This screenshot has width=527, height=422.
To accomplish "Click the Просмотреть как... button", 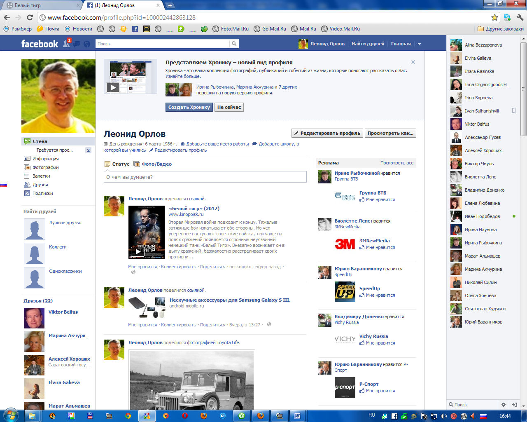I will [390, 133].
